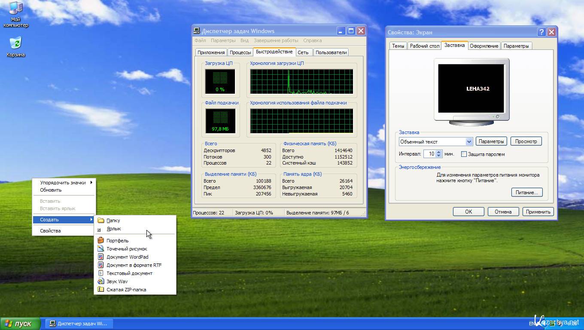Open the screensaver selection dropdown
Image resolution: width=584 pixels, height=330 pixels.
coord(469,141)
